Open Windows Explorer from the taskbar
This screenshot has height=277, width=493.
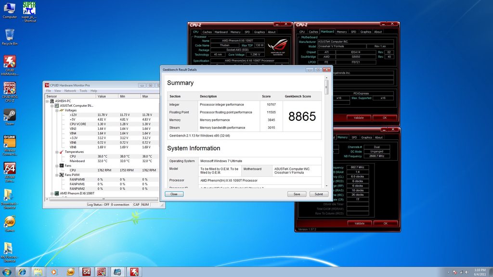38,272
